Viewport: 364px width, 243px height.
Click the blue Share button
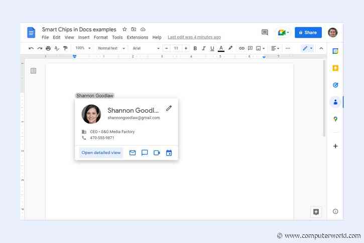[308, 33]
